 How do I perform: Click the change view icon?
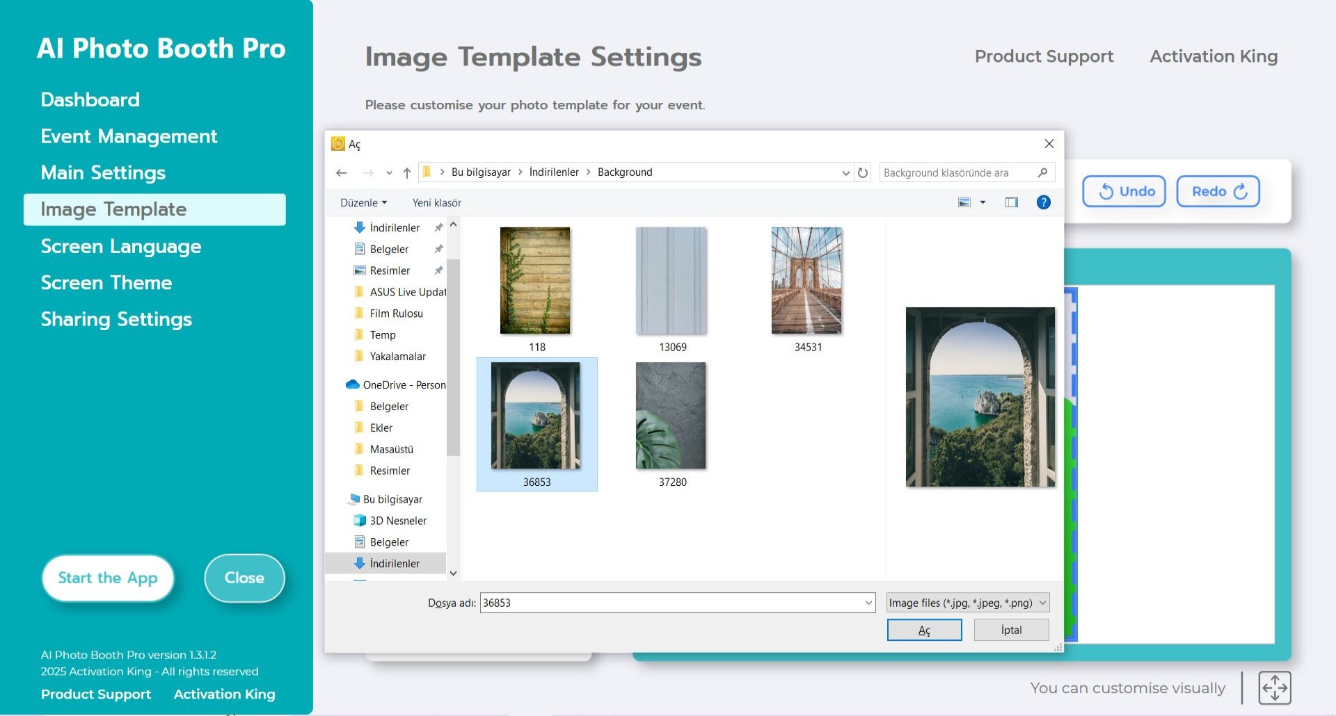tap(964, 202)
